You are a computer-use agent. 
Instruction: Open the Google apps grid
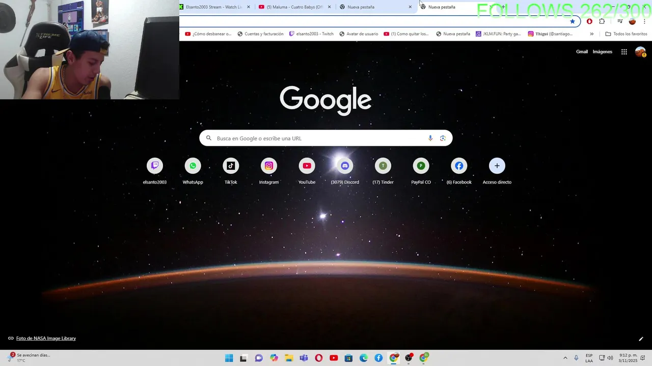pyautogui.click(x=624, y=52)
